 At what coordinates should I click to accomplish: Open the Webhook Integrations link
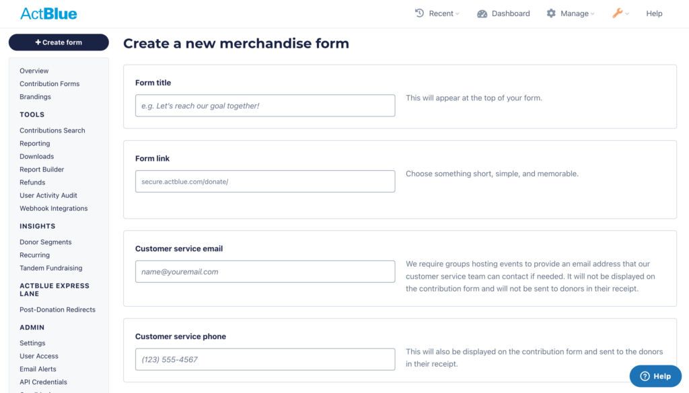click(x=54, y=209)
